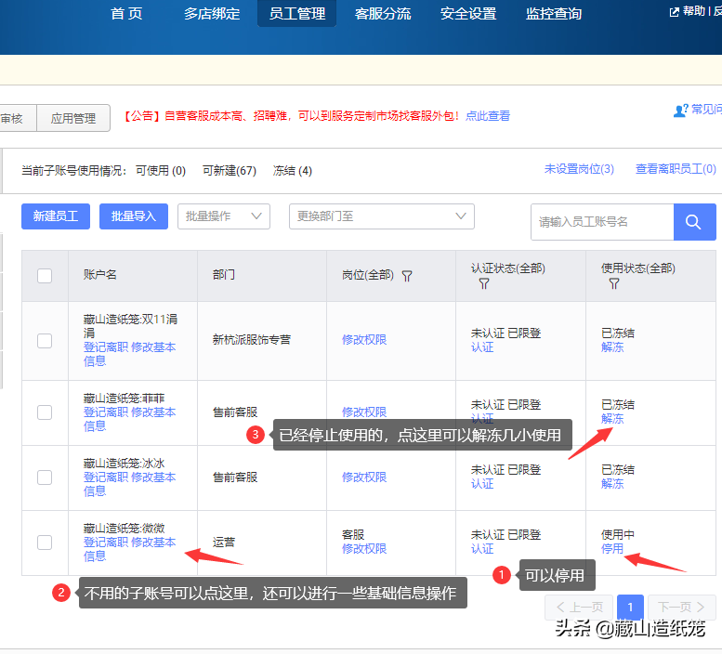Click the 冻结 (4) usage count text

[293, 171]
